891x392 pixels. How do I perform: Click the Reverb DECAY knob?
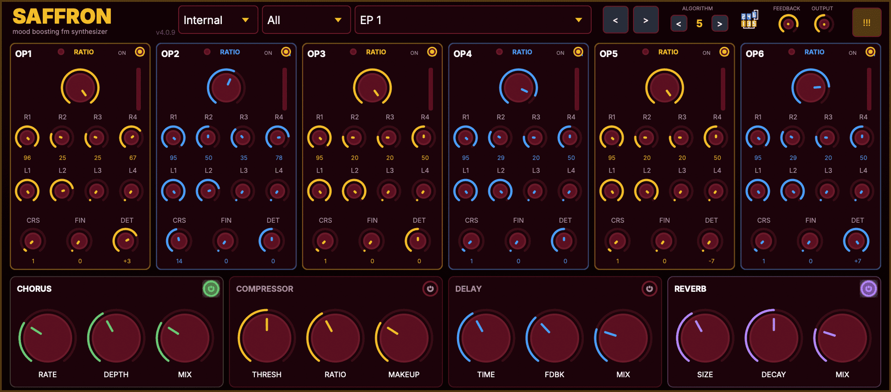(774, 337)
